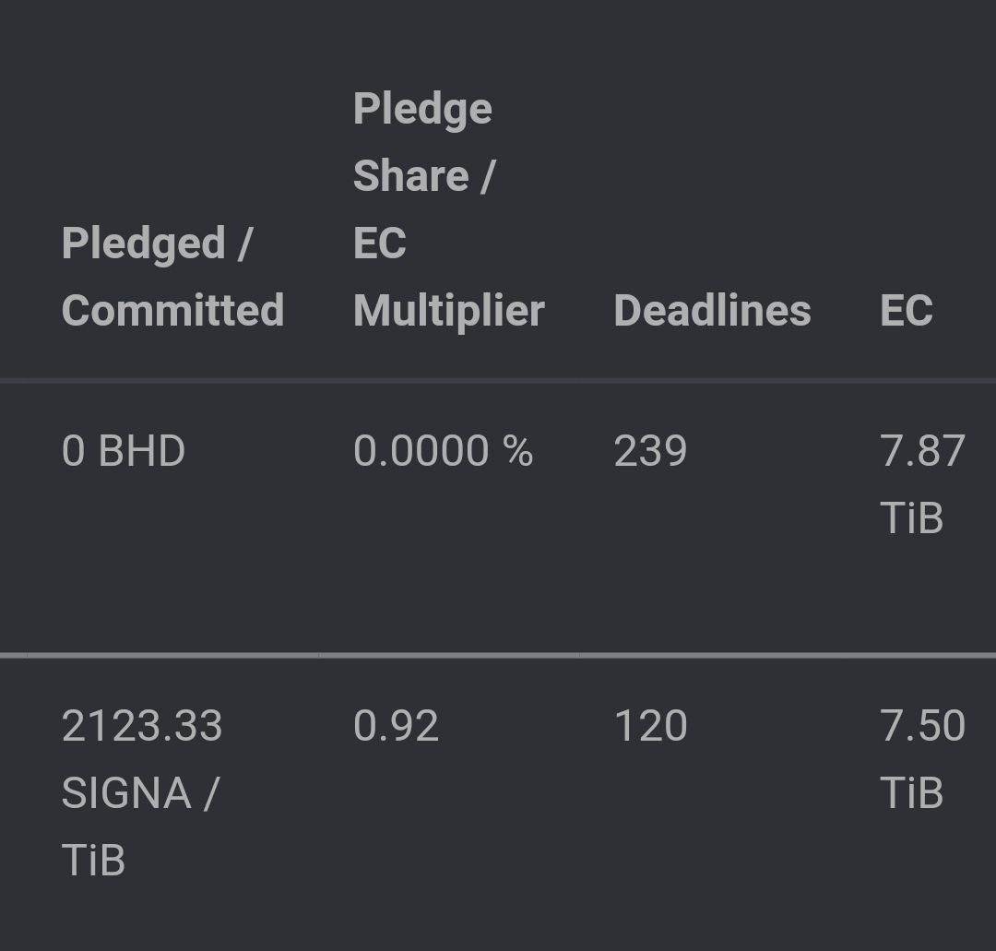996x951 pixels.
Task: Click the TiB unit under 7.87
Action: tap(911, 517)
